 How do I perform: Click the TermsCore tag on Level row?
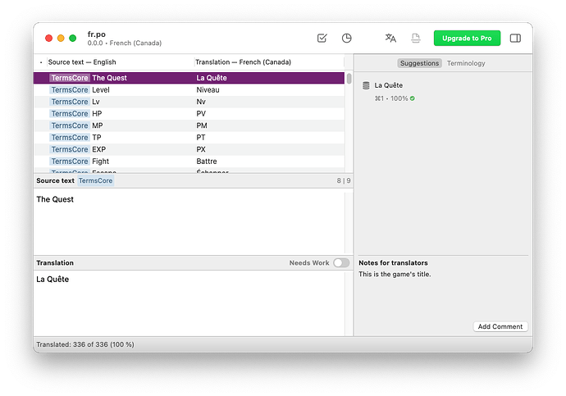pos(70,90)
